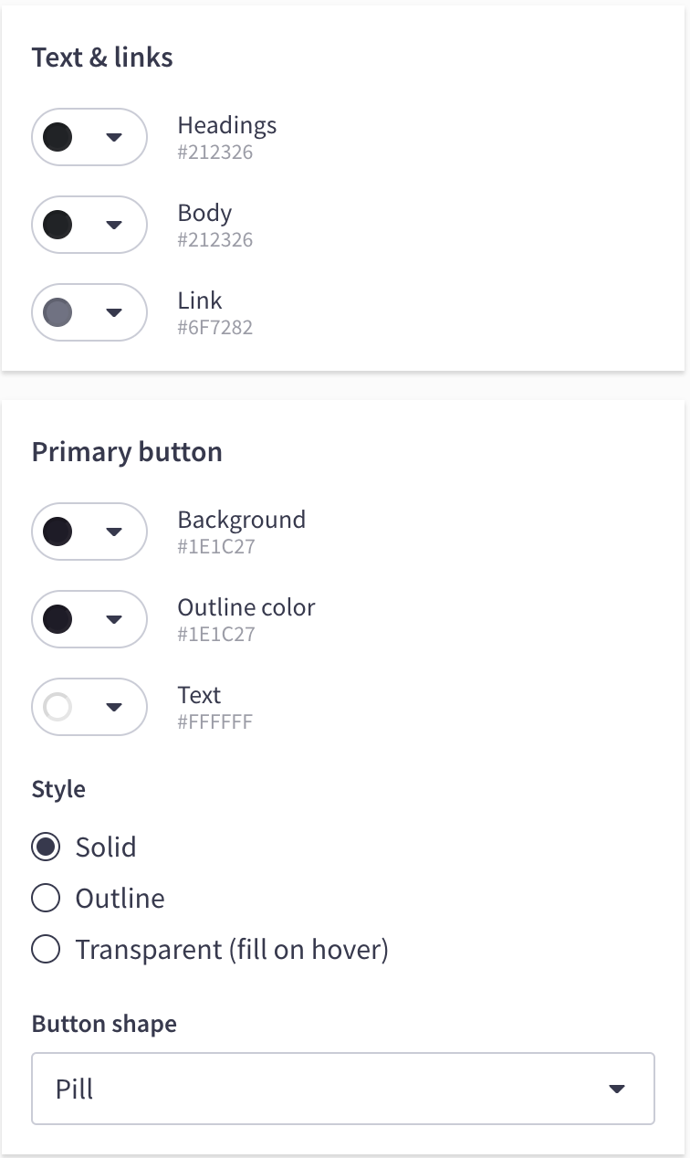The height and width of the screenshot is (1158, 690).
Task: Click the Link hex code #6F7282
Action: click(215, 328)
